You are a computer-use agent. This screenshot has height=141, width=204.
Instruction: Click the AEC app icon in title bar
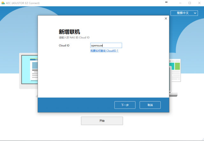pyautogui.click(x=3, y=3)
